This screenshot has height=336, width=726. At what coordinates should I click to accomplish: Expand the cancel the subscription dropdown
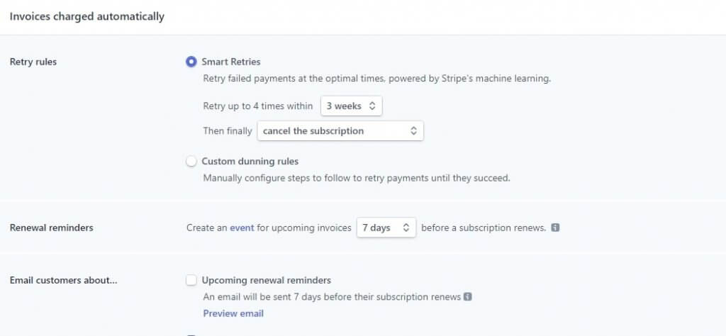click(340, 131)
